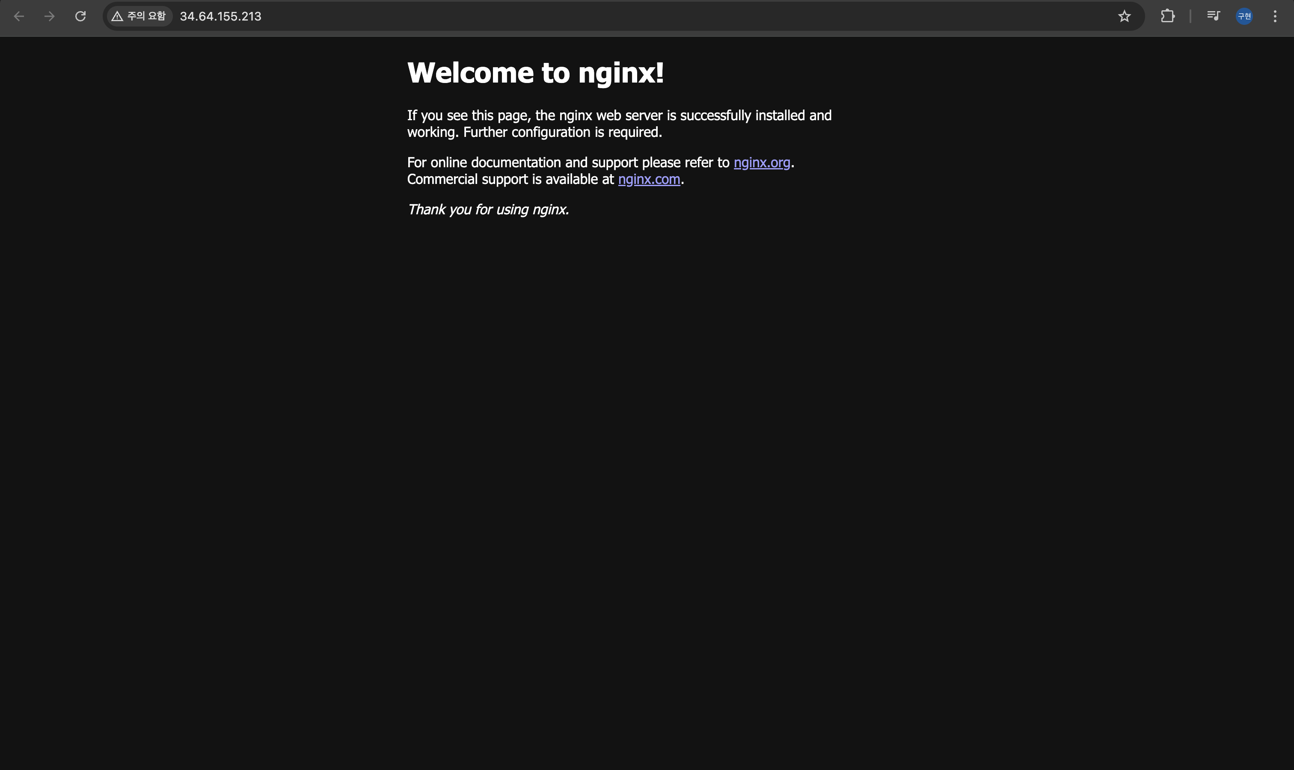Open the Extensions puzzle-piece menu
The image size is (1294, 770).
pos(1167,16)
